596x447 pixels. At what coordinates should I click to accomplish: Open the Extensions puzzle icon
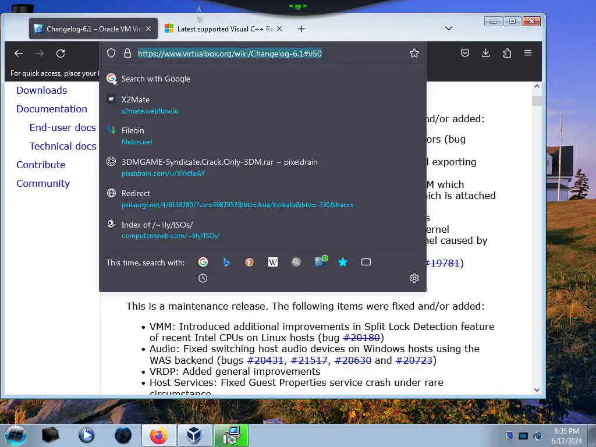pos(507,53)
